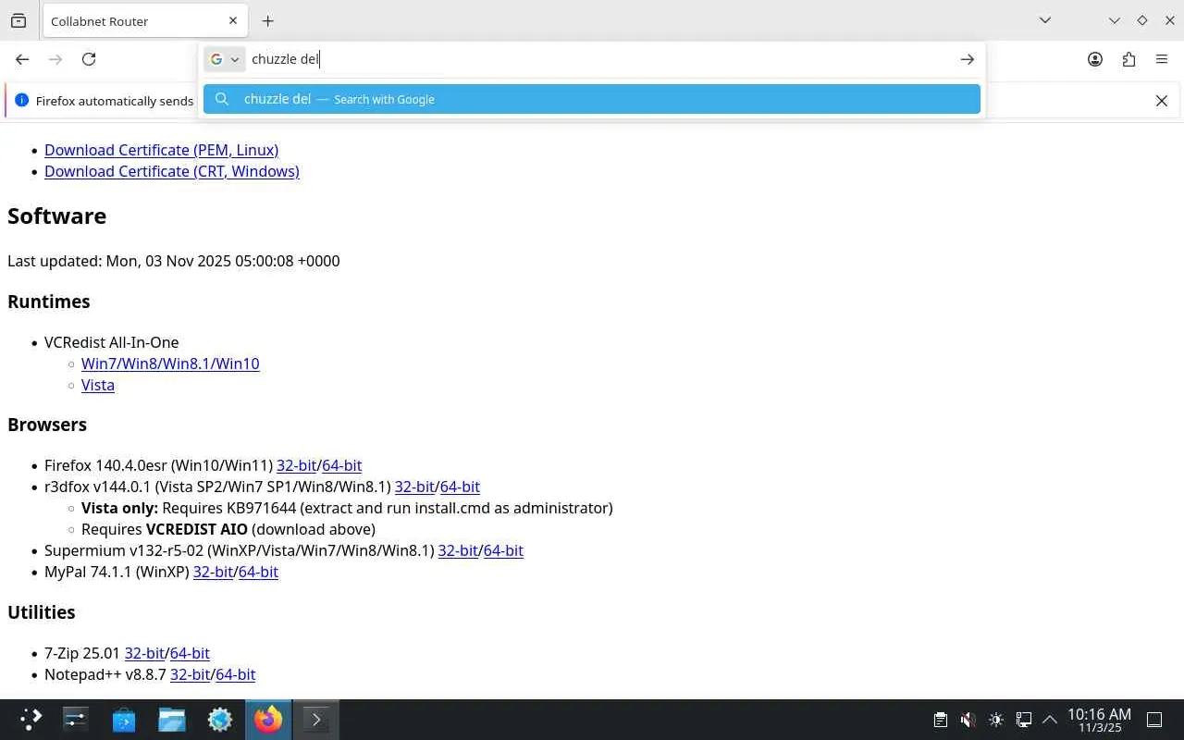Open the Firefox hamburger application menu

point(1162,59)
